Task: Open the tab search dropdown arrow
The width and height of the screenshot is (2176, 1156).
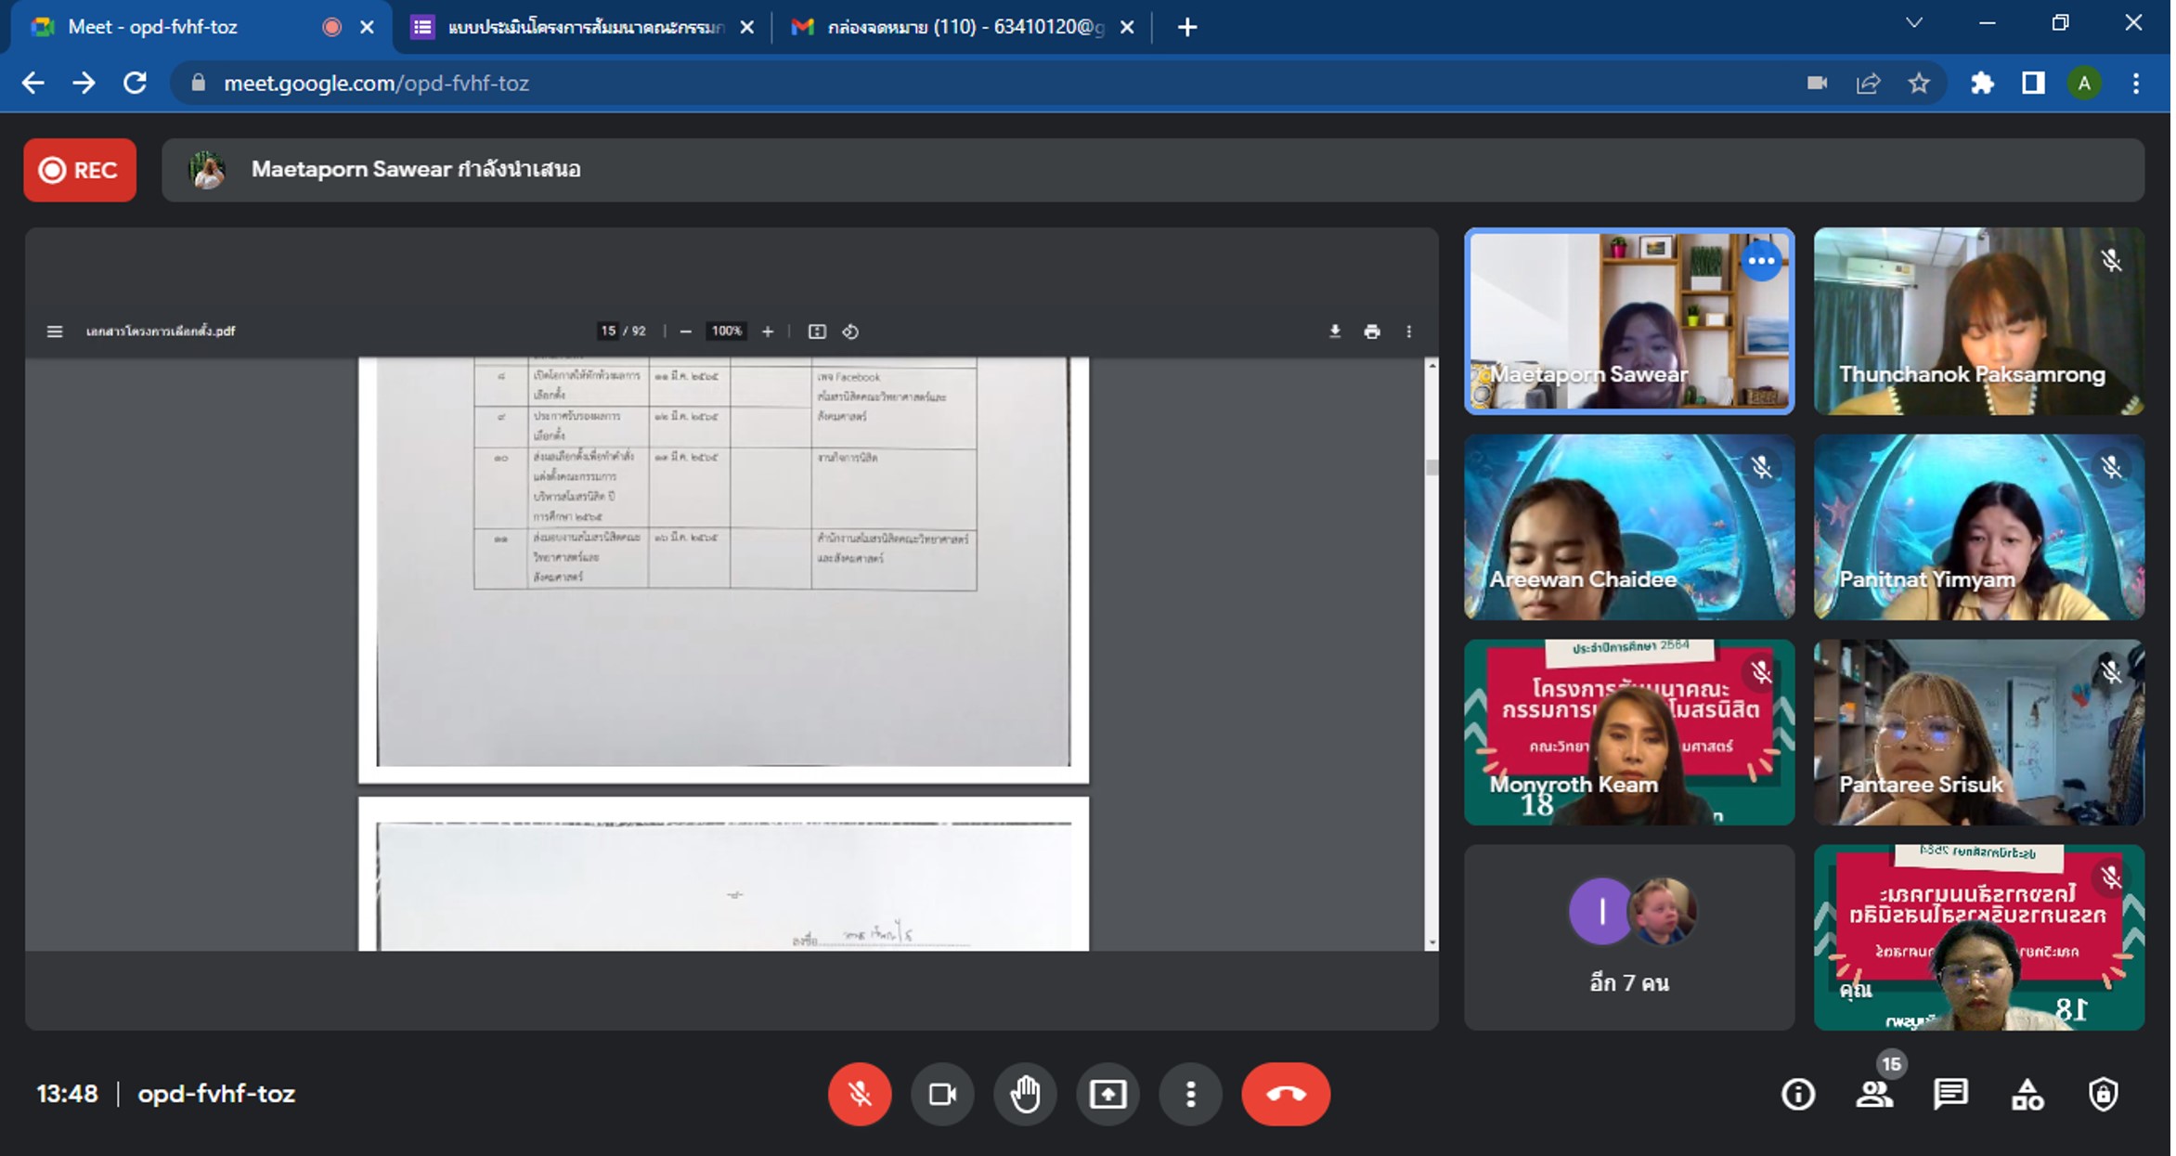Action: click(1914, 23)
